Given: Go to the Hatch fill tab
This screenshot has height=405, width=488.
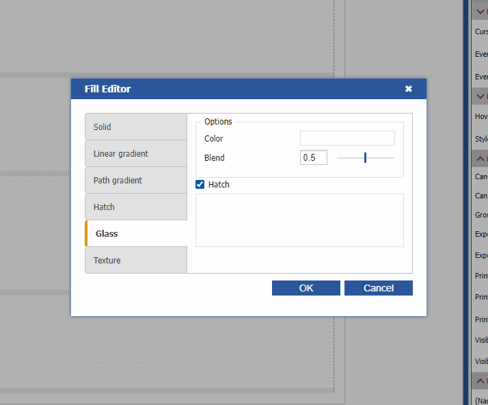Looking at the screenshot, I should click(135, 207).
